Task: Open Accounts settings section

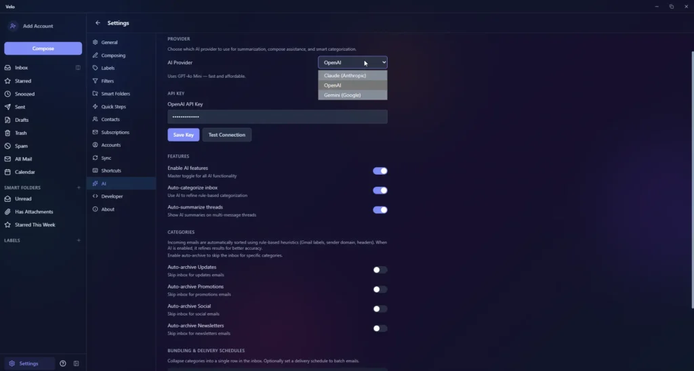Action: click(x=121, y=145)
